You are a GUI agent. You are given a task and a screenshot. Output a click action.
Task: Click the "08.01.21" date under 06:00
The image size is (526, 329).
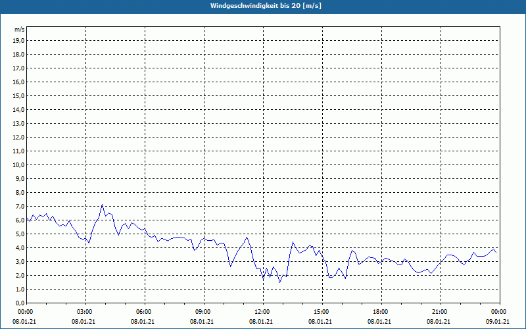click(143, 322)
